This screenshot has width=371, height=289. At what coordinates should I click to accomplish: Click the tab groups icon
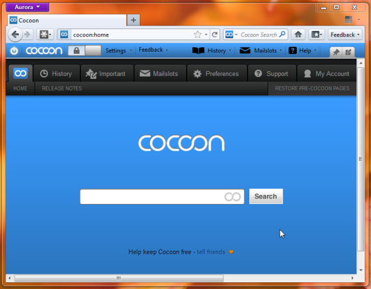tap(348, 19)
